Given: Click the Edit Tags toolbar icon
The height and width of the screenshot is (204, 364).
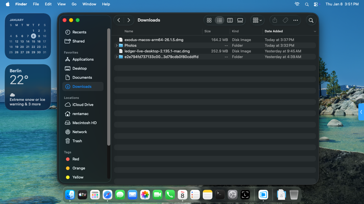Looking at the screenshot, I should pyautogui.click(x=285, y=20).
